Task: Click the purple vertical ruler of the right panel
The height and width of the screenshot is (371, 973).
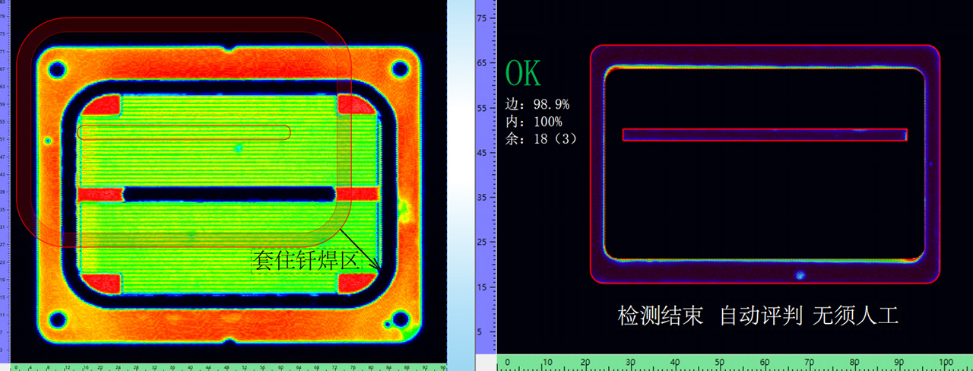Action: pos(486,182)
